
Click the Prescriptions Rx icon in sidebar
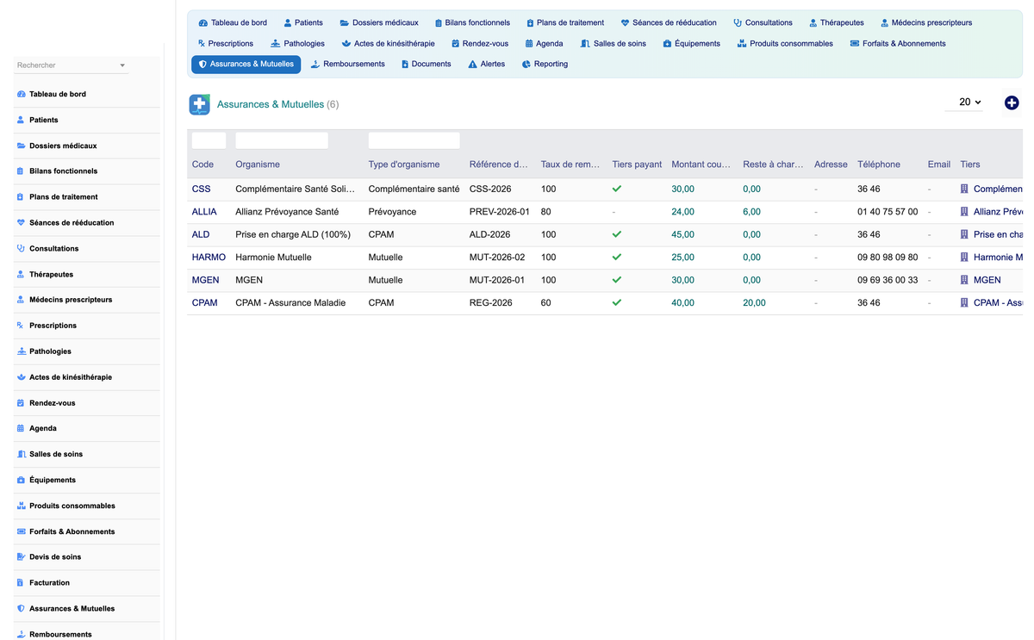(x=21, y=326)
